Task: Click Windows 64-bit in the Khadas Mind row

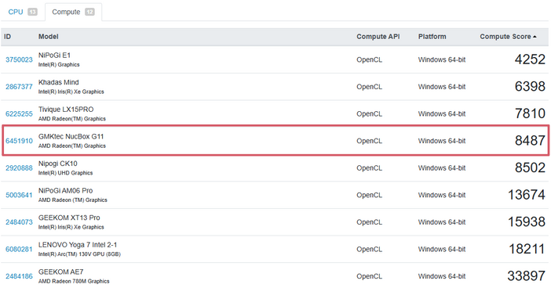Action: 442,87
